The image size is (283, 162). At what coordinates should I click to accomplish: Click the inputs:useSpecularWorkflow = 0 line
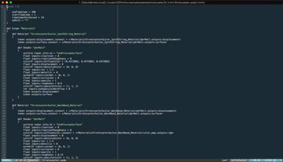coord(47,89)
